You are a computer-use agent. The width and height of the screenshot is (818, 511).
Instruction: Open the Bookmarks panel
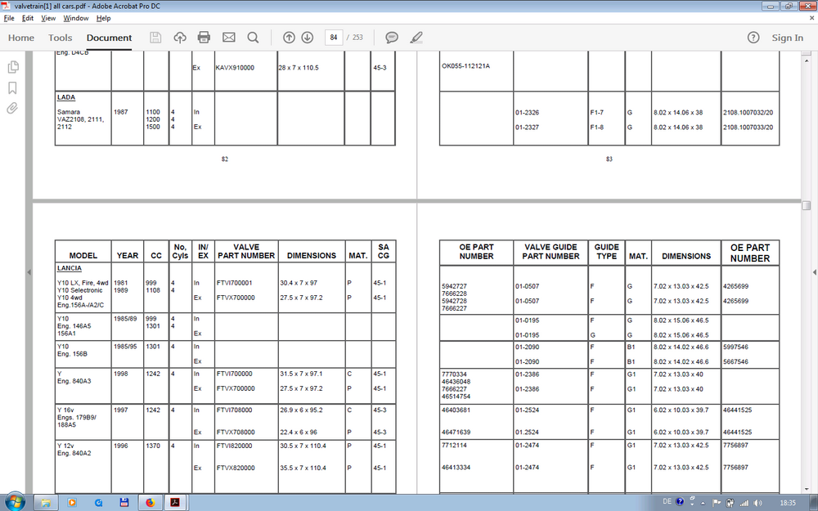(12, 87)
